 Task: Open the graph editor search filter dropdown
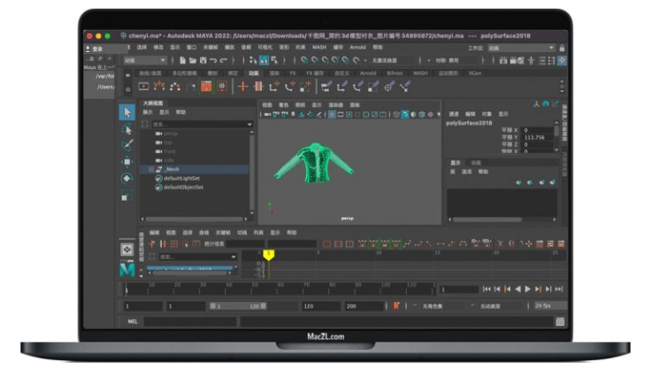coord(234,257)
